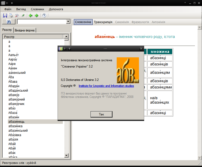Select абаз in the word list
This screenshot has height=167, width=202.
point(12,108)
